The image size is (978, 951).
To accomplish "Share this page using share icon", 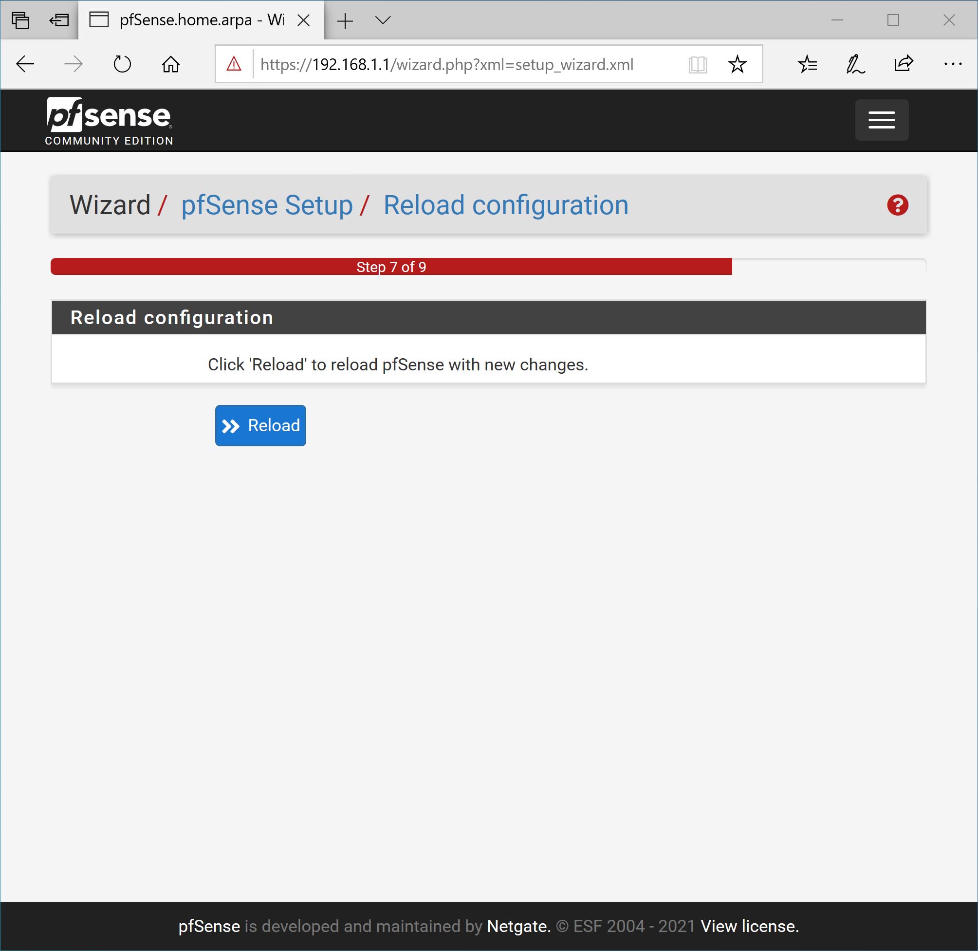I will point(903,64).
